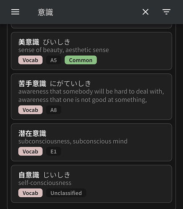Select the A5 level tag
The height and width of the screenshot is (209, 183).
click(53, 60)
